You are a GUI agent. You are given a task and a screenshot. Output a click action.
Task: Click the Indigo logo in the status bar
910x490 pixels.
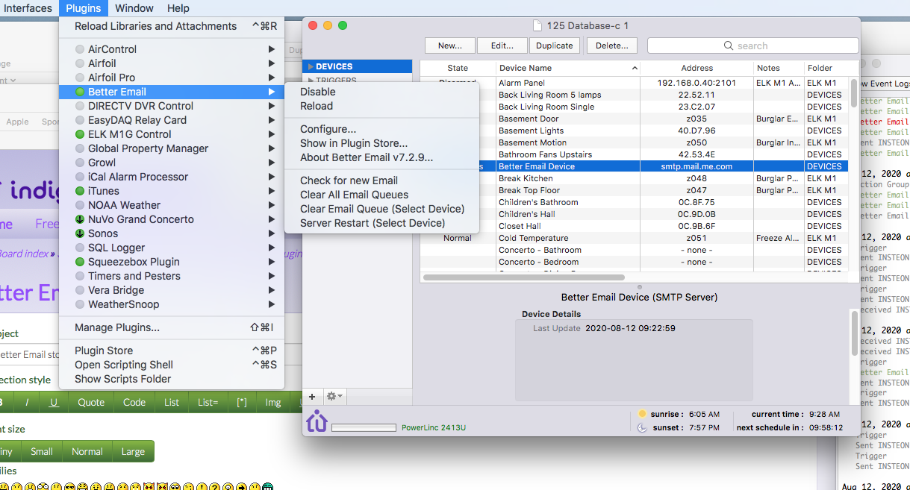pos(317,421)
